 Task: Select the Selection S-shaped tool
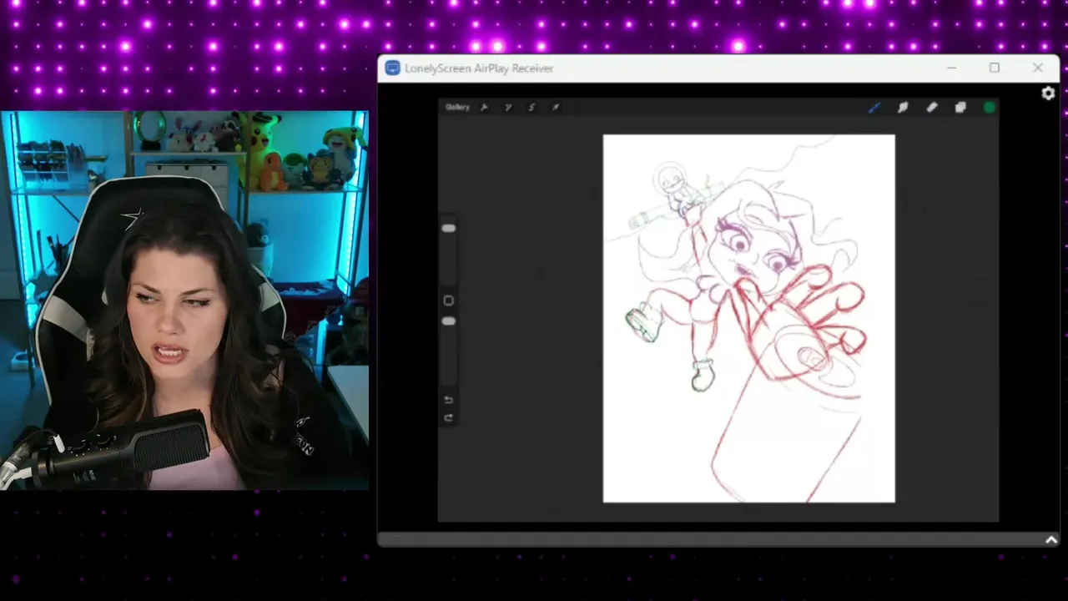[531, 107]
